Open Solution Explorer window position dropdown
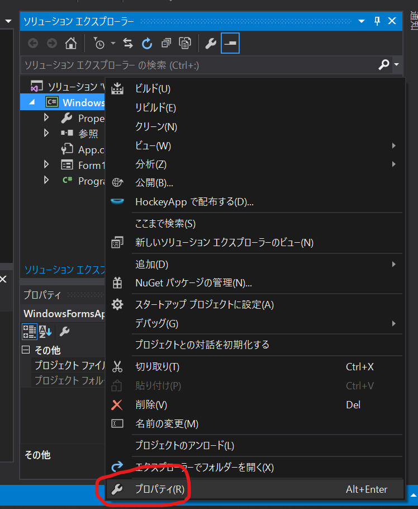Viewport: 418px width, 509px height. pos(361,21)
